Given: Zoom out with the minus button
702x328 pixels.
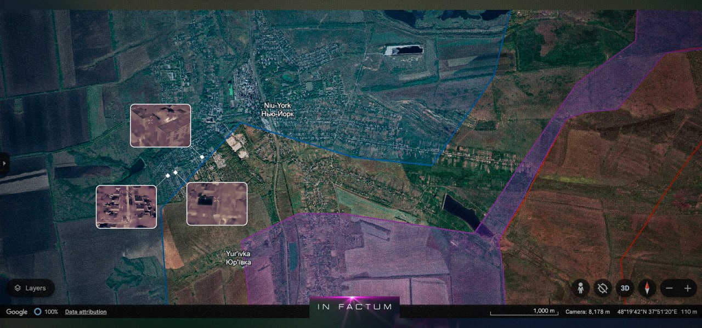Looking at the screenshot, I should pos(670,288).
